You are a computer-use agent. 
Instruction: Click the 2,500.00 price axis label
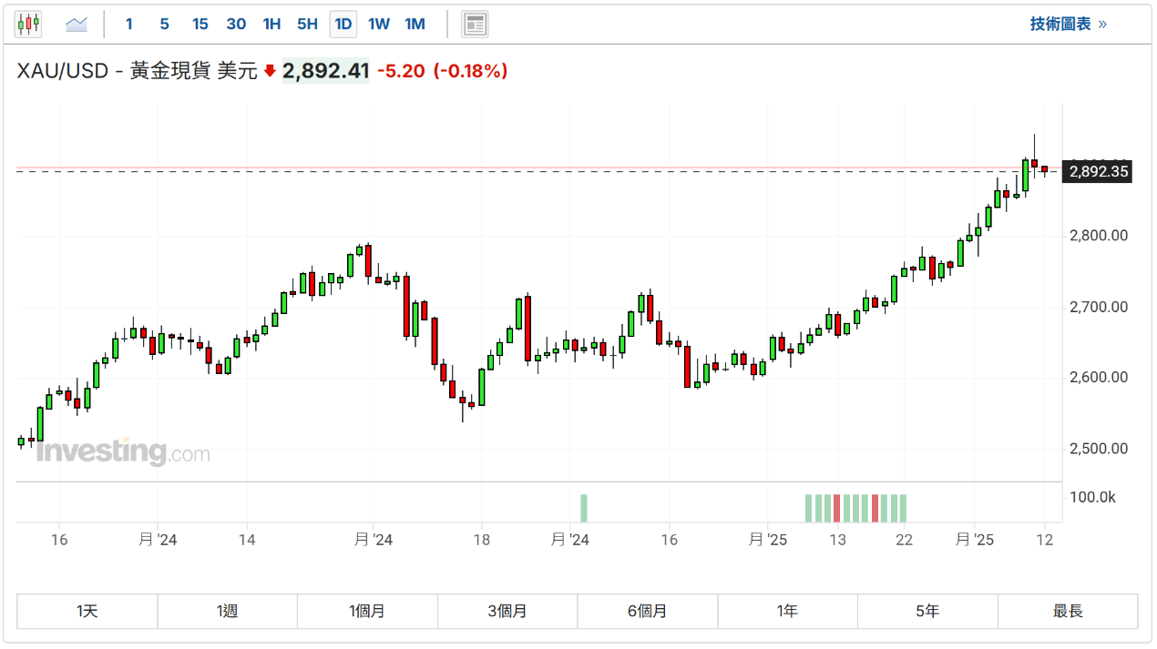point(1099,448)
